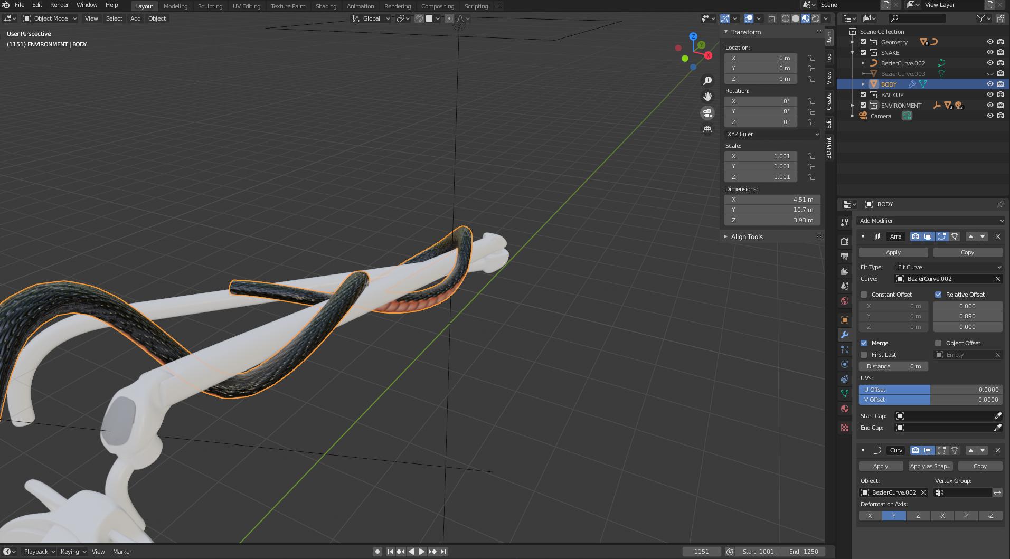Toggle Array modifier realtime viewport display
The width and height of the screenshot is (1010, 559).
coord(928,236)
